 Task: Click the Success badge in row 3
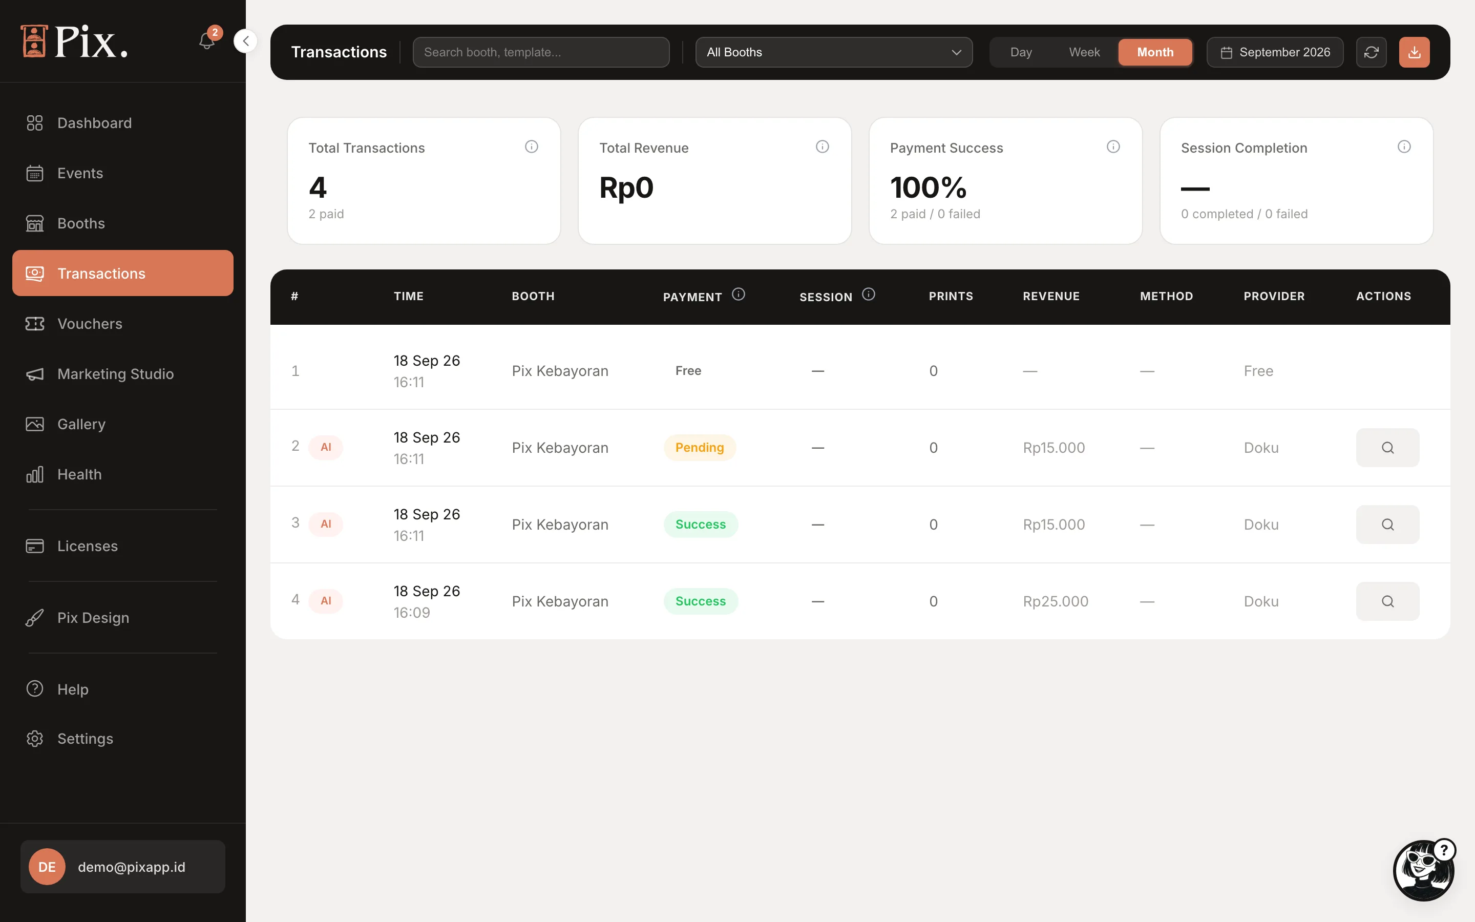[x=700, y=525]
